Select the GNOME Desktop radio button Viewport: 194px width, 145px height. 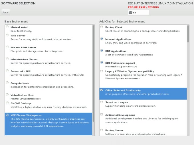pos(7,103)
